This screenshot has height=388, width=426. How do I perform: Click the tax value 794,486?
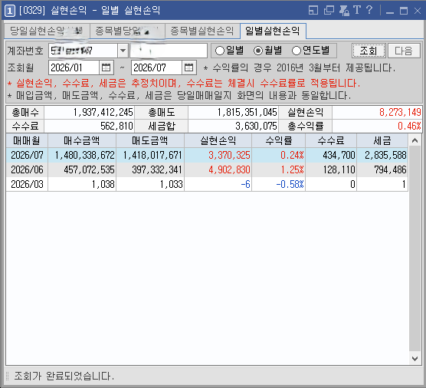[x=390, y=169]
